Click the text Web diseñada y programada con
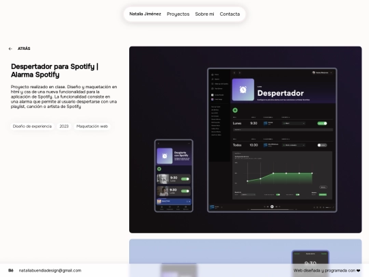The width and height of the screenshot is (369, 277). pos(325,270)
